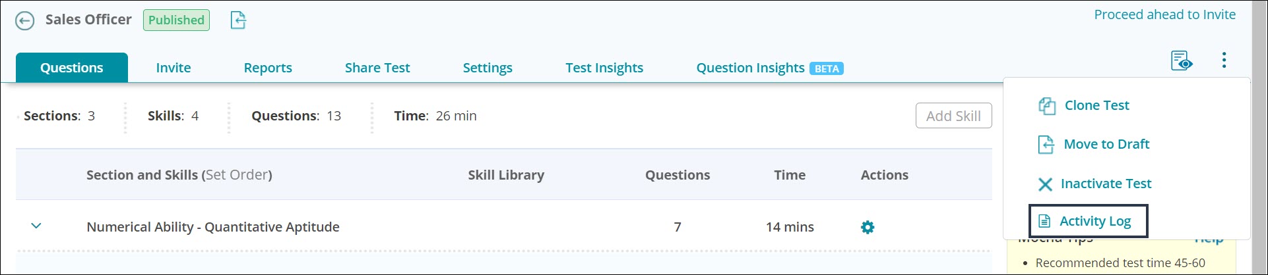Screen dimensions: 1268x275
Task: Toggle the three-dot more options menu
Action: [1224, 60]
